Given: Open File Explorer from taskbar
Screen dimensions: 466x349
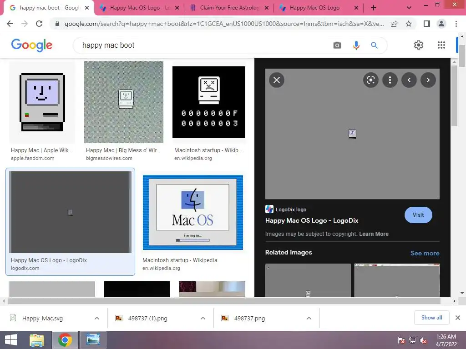Looking at the screenshot, I should [37, 340].
